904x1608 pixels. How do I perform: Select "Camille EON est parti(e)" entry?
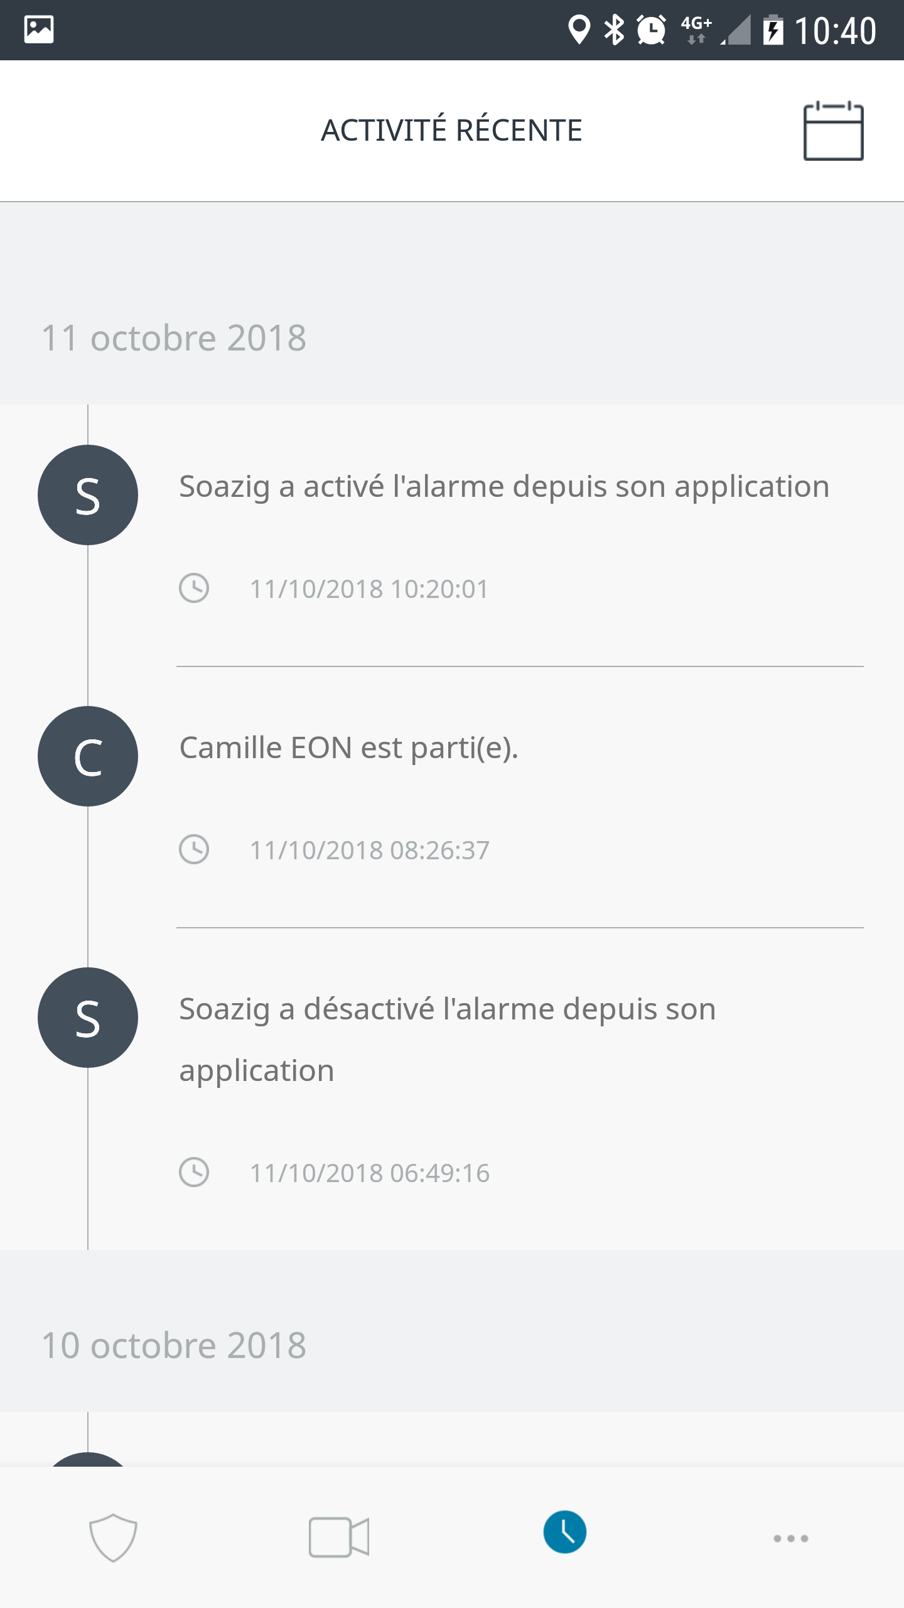[349, 748]
